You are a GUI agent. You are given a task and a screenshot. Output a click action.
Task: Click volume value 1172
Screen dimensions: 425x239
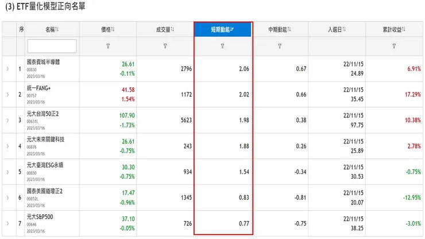(x=186, y=95)
